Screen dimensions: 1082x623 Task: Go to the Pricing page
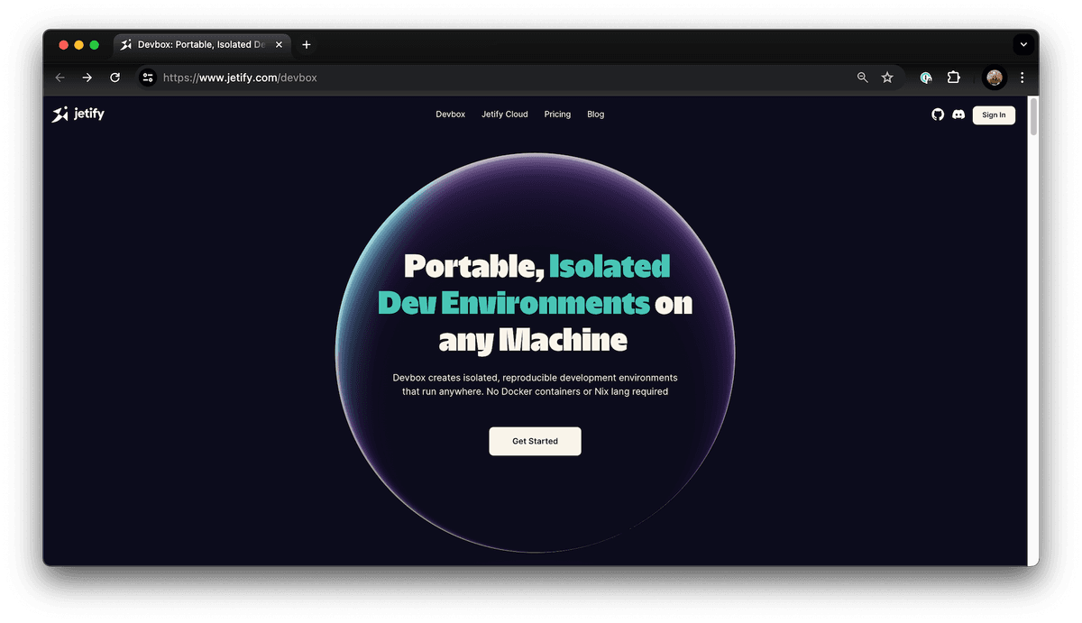tap(557, 115)
